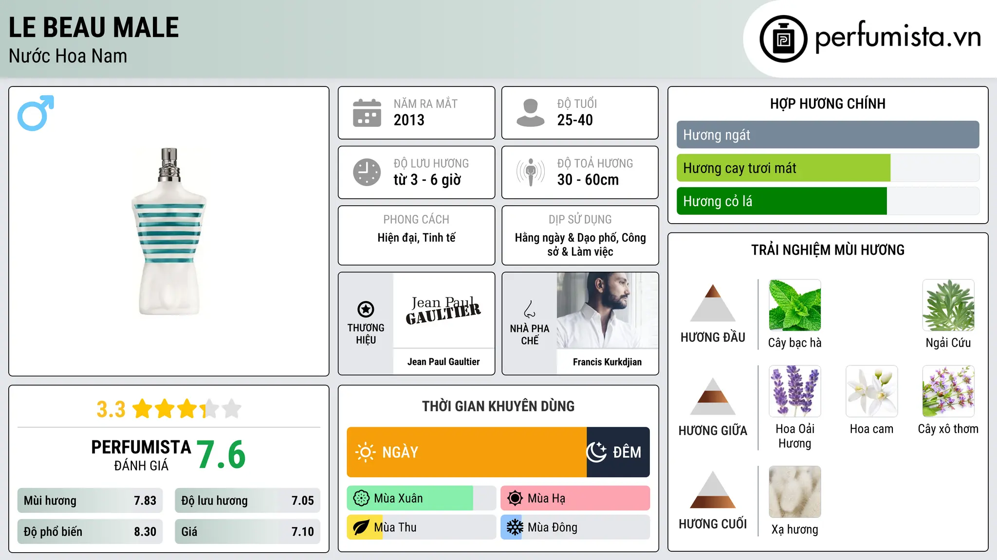997x560 pixels.
Task: Click the Nước Hoa Nam subtitle
Action: [x=68, y=56]
